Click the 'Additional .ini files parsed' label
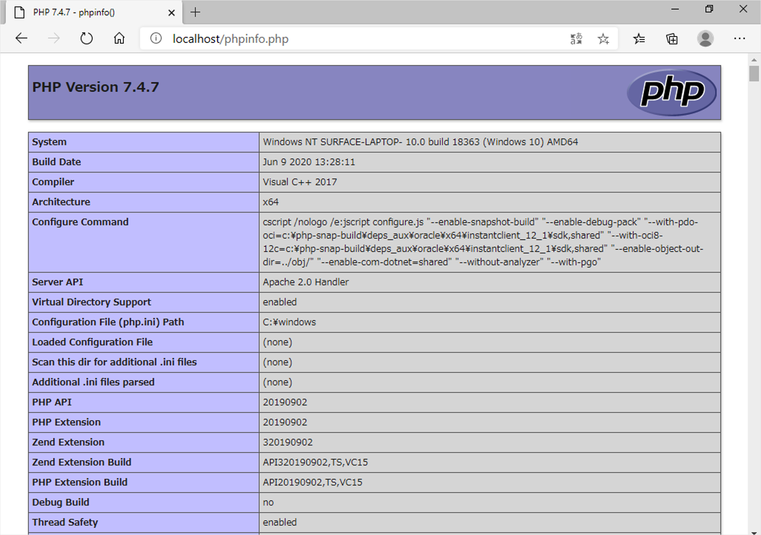This screenshot has width=761, height=535. (93, 383)
